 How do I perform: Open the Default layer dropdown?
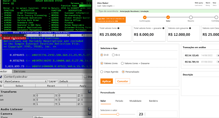click(x=75, y=81)
